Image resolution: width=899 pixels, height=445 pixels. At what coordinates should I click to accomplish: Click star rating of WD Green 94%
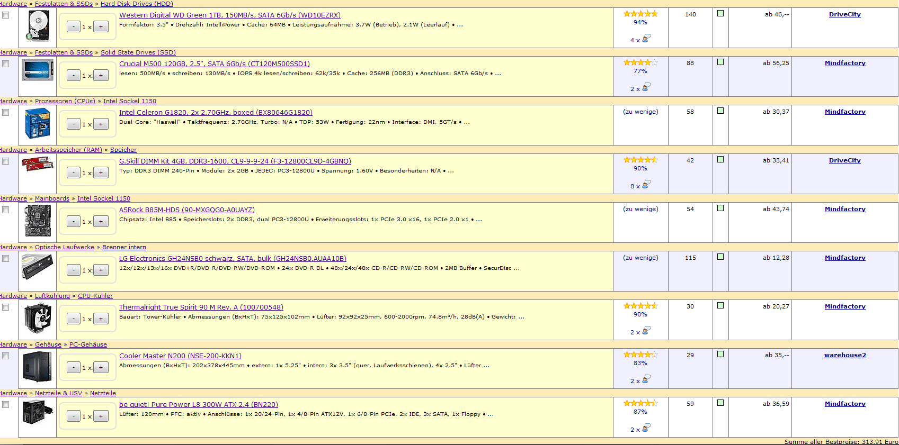click(640, 14)
